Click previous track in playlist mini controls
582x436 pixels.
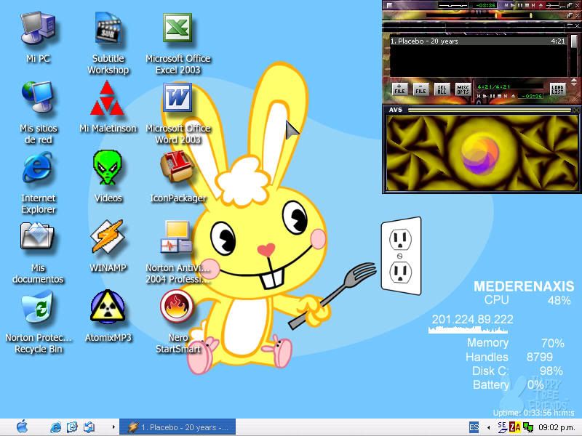(479, 97)
